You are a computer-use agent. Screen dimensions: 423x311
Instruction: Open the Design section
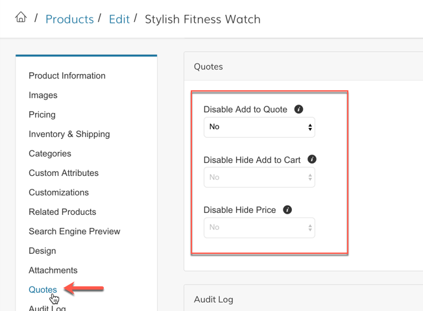tap(42, 251)
